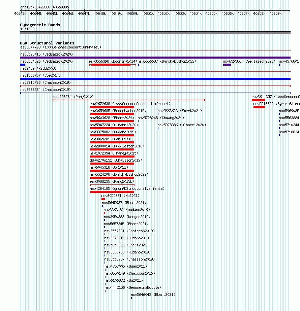Click the 40645k ruler tick label
Screen dimensions: 300x311
pyautogui.click(x=52, y=13)
